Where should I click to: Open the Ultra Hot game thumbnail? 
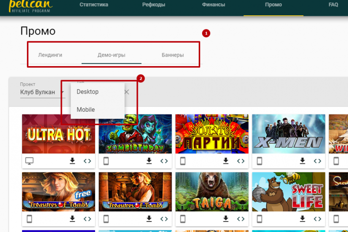coord(59,134)
